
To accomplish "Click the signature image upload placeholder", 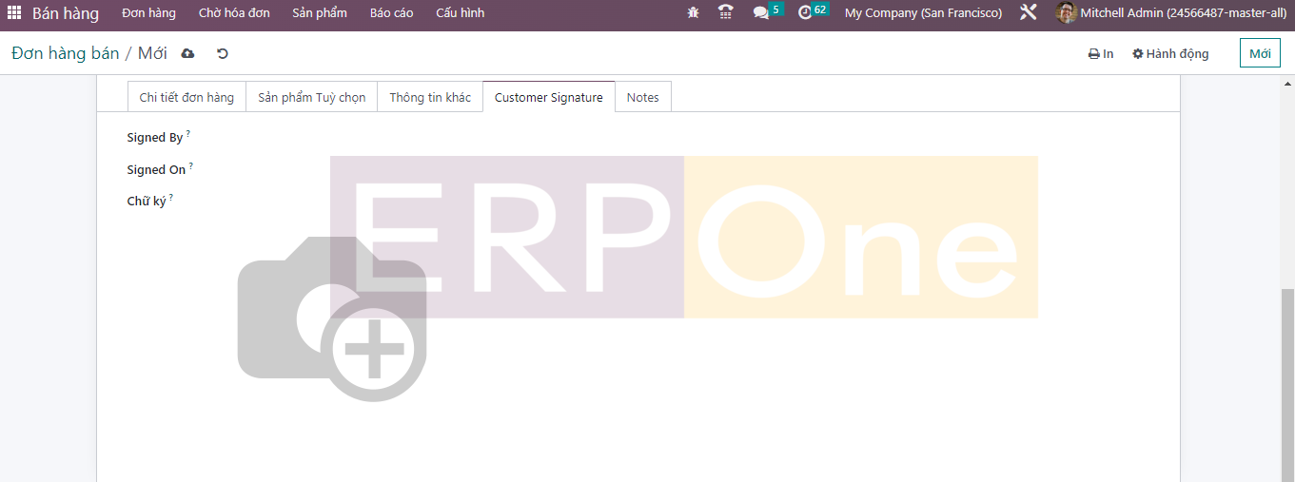I will click(331, 318).
